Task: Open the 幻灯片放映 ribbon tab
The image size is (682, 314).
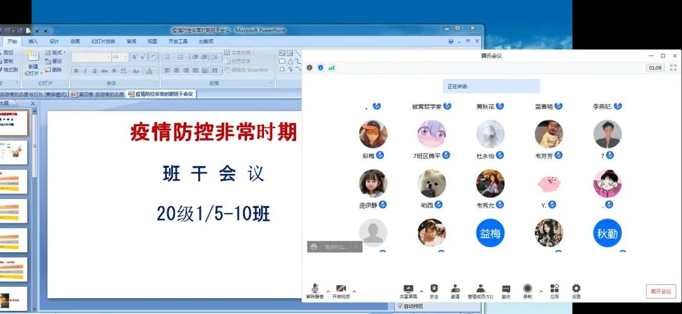Action: coord(103,42)
